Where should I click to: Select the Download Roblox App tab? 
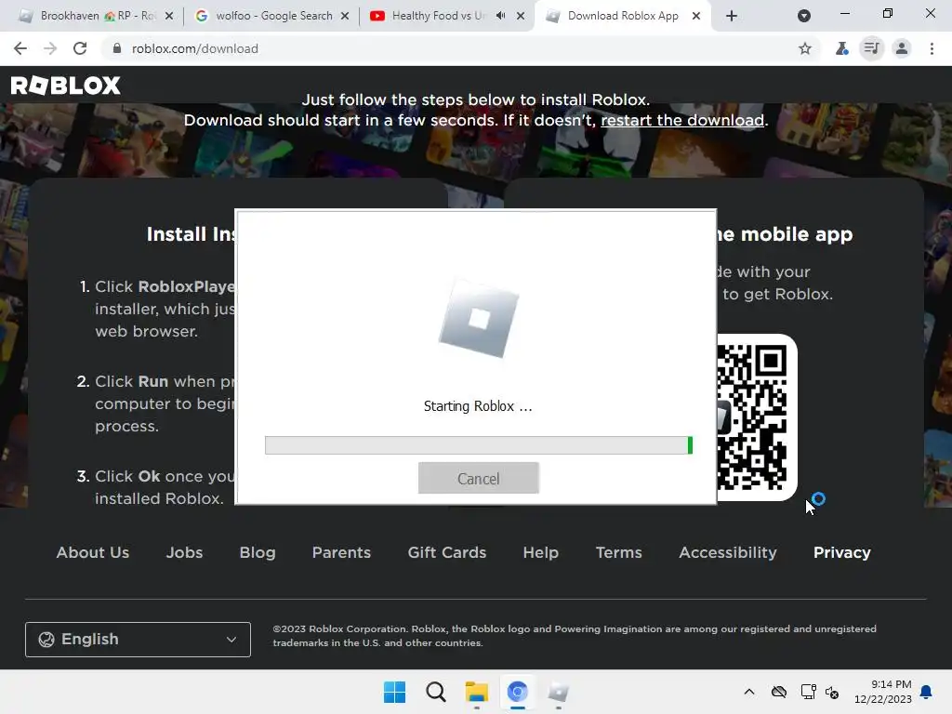(x=622, y=16)
